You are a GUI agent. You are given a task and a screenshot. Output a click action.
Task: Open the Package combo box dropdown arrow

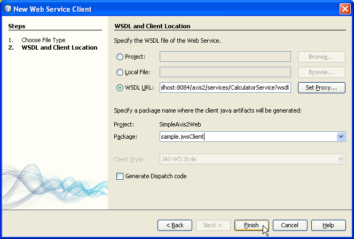pos(341,137)
